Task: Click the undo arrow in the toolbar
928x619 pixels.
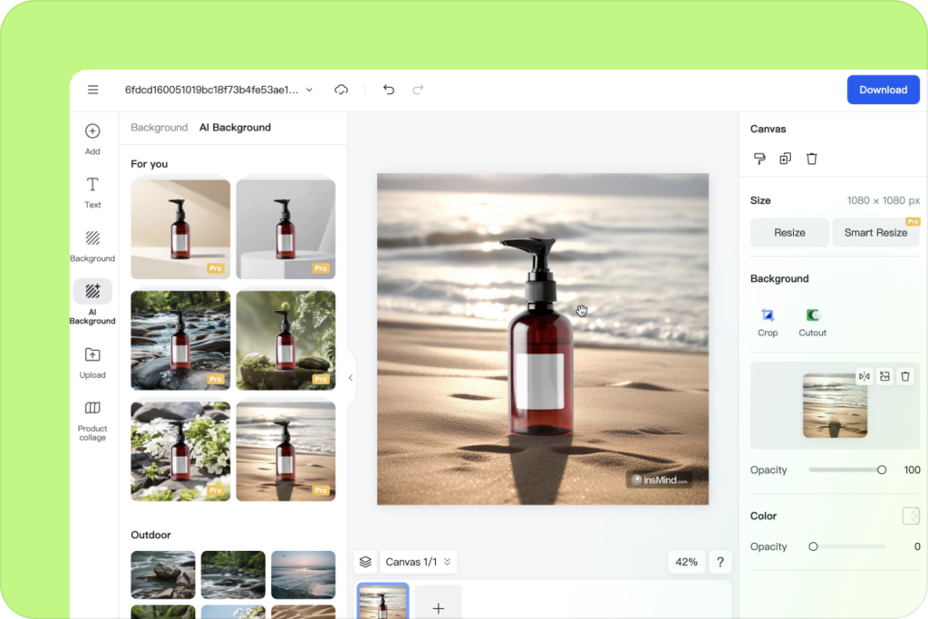Action: 389,90
